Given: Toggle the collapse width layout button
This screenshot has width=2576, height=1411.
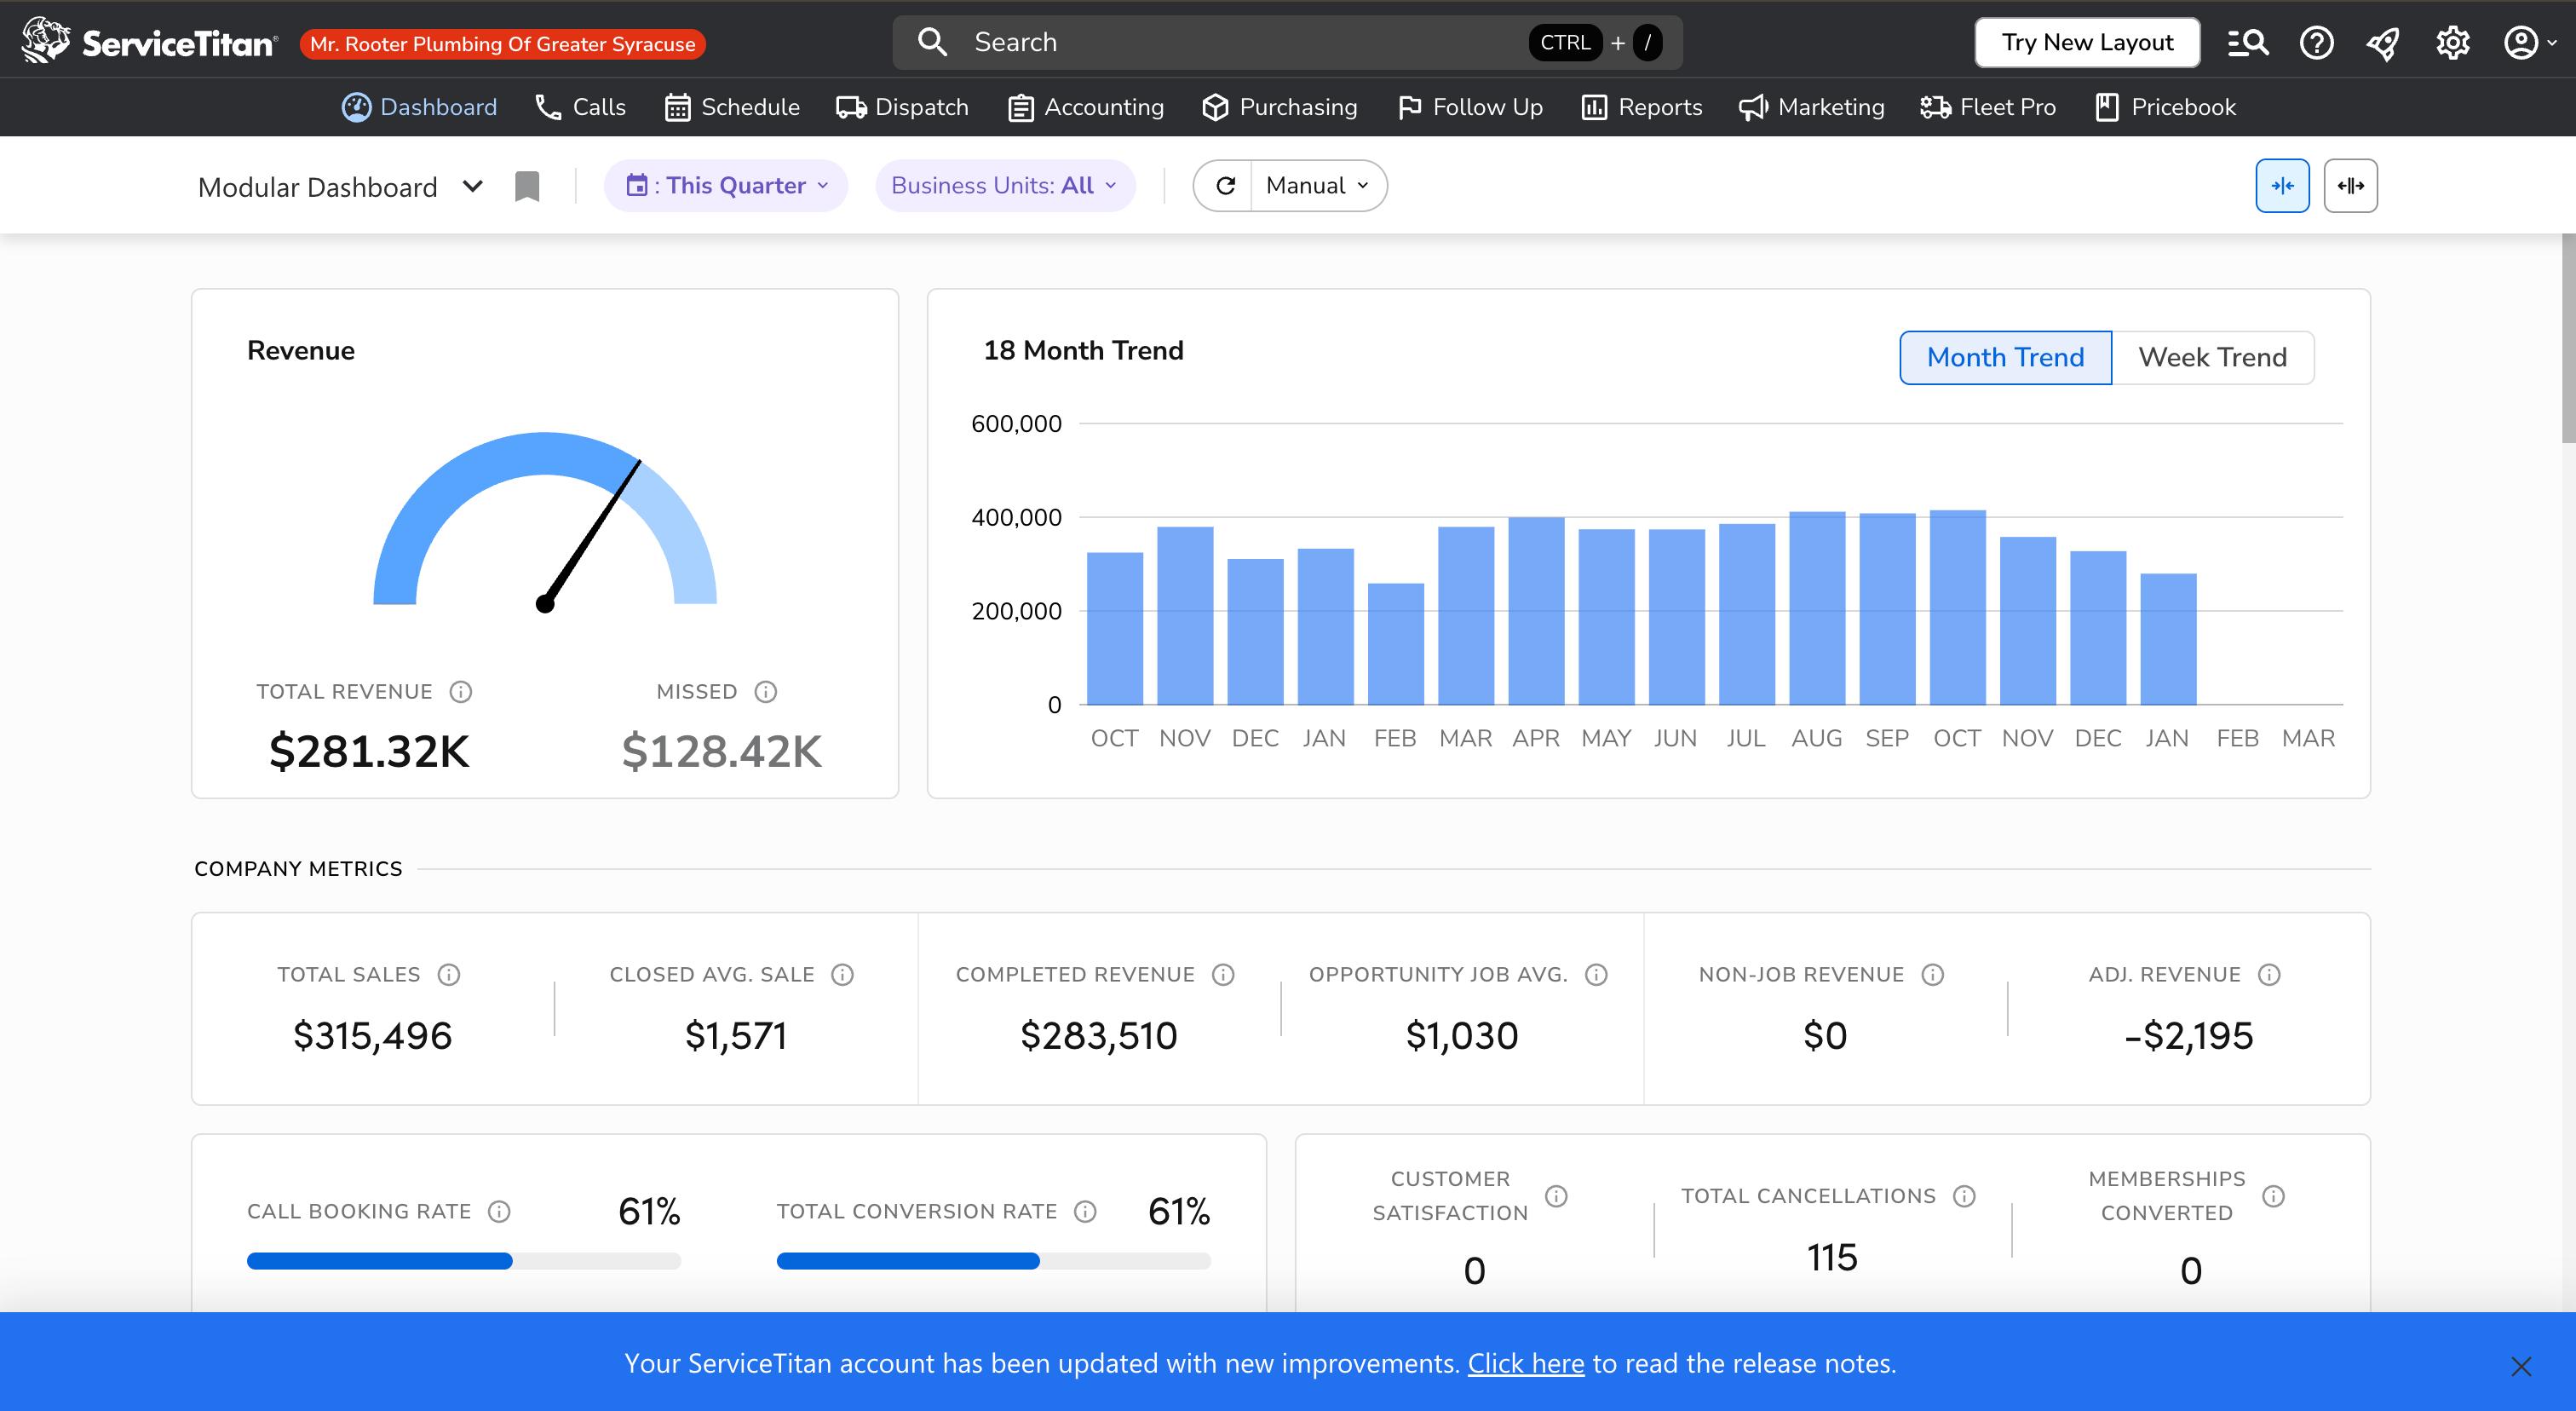Looking at the screenshot, I should [2282, 186].
